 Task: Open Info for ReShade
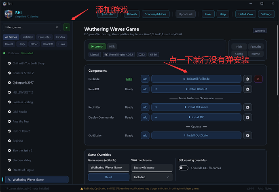(x=145, y=79)
